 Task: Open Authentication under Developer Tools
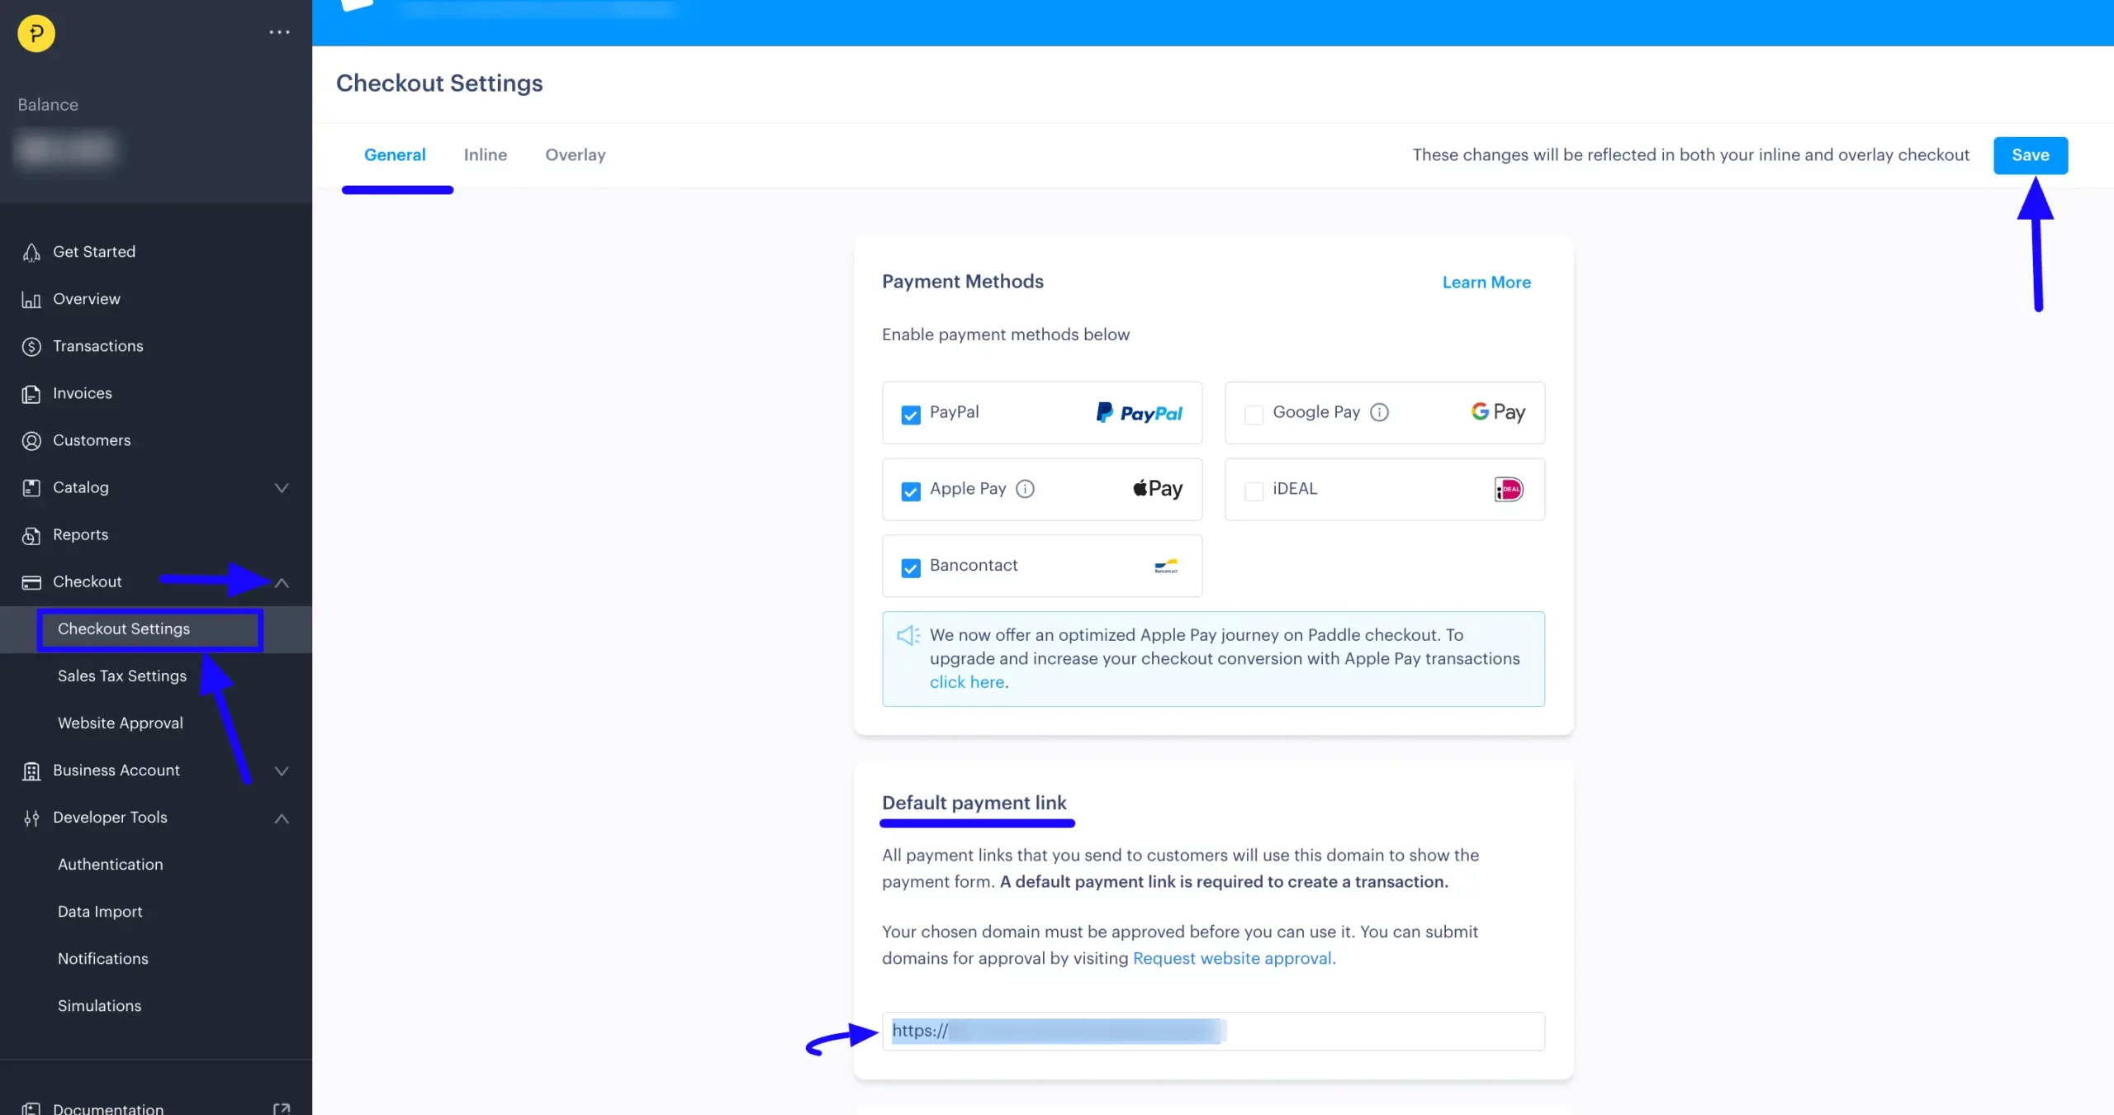111,865
